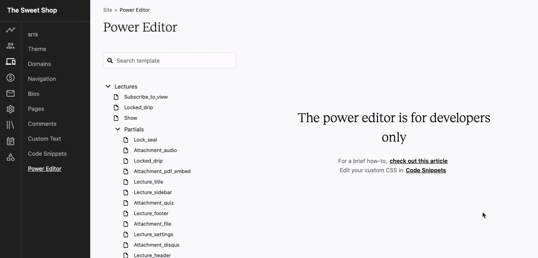Image resolution: width=538 pixels, height=258 pixels.
Task: Open the analytics line-chart sidebar icon
Action: click(11, 30)
